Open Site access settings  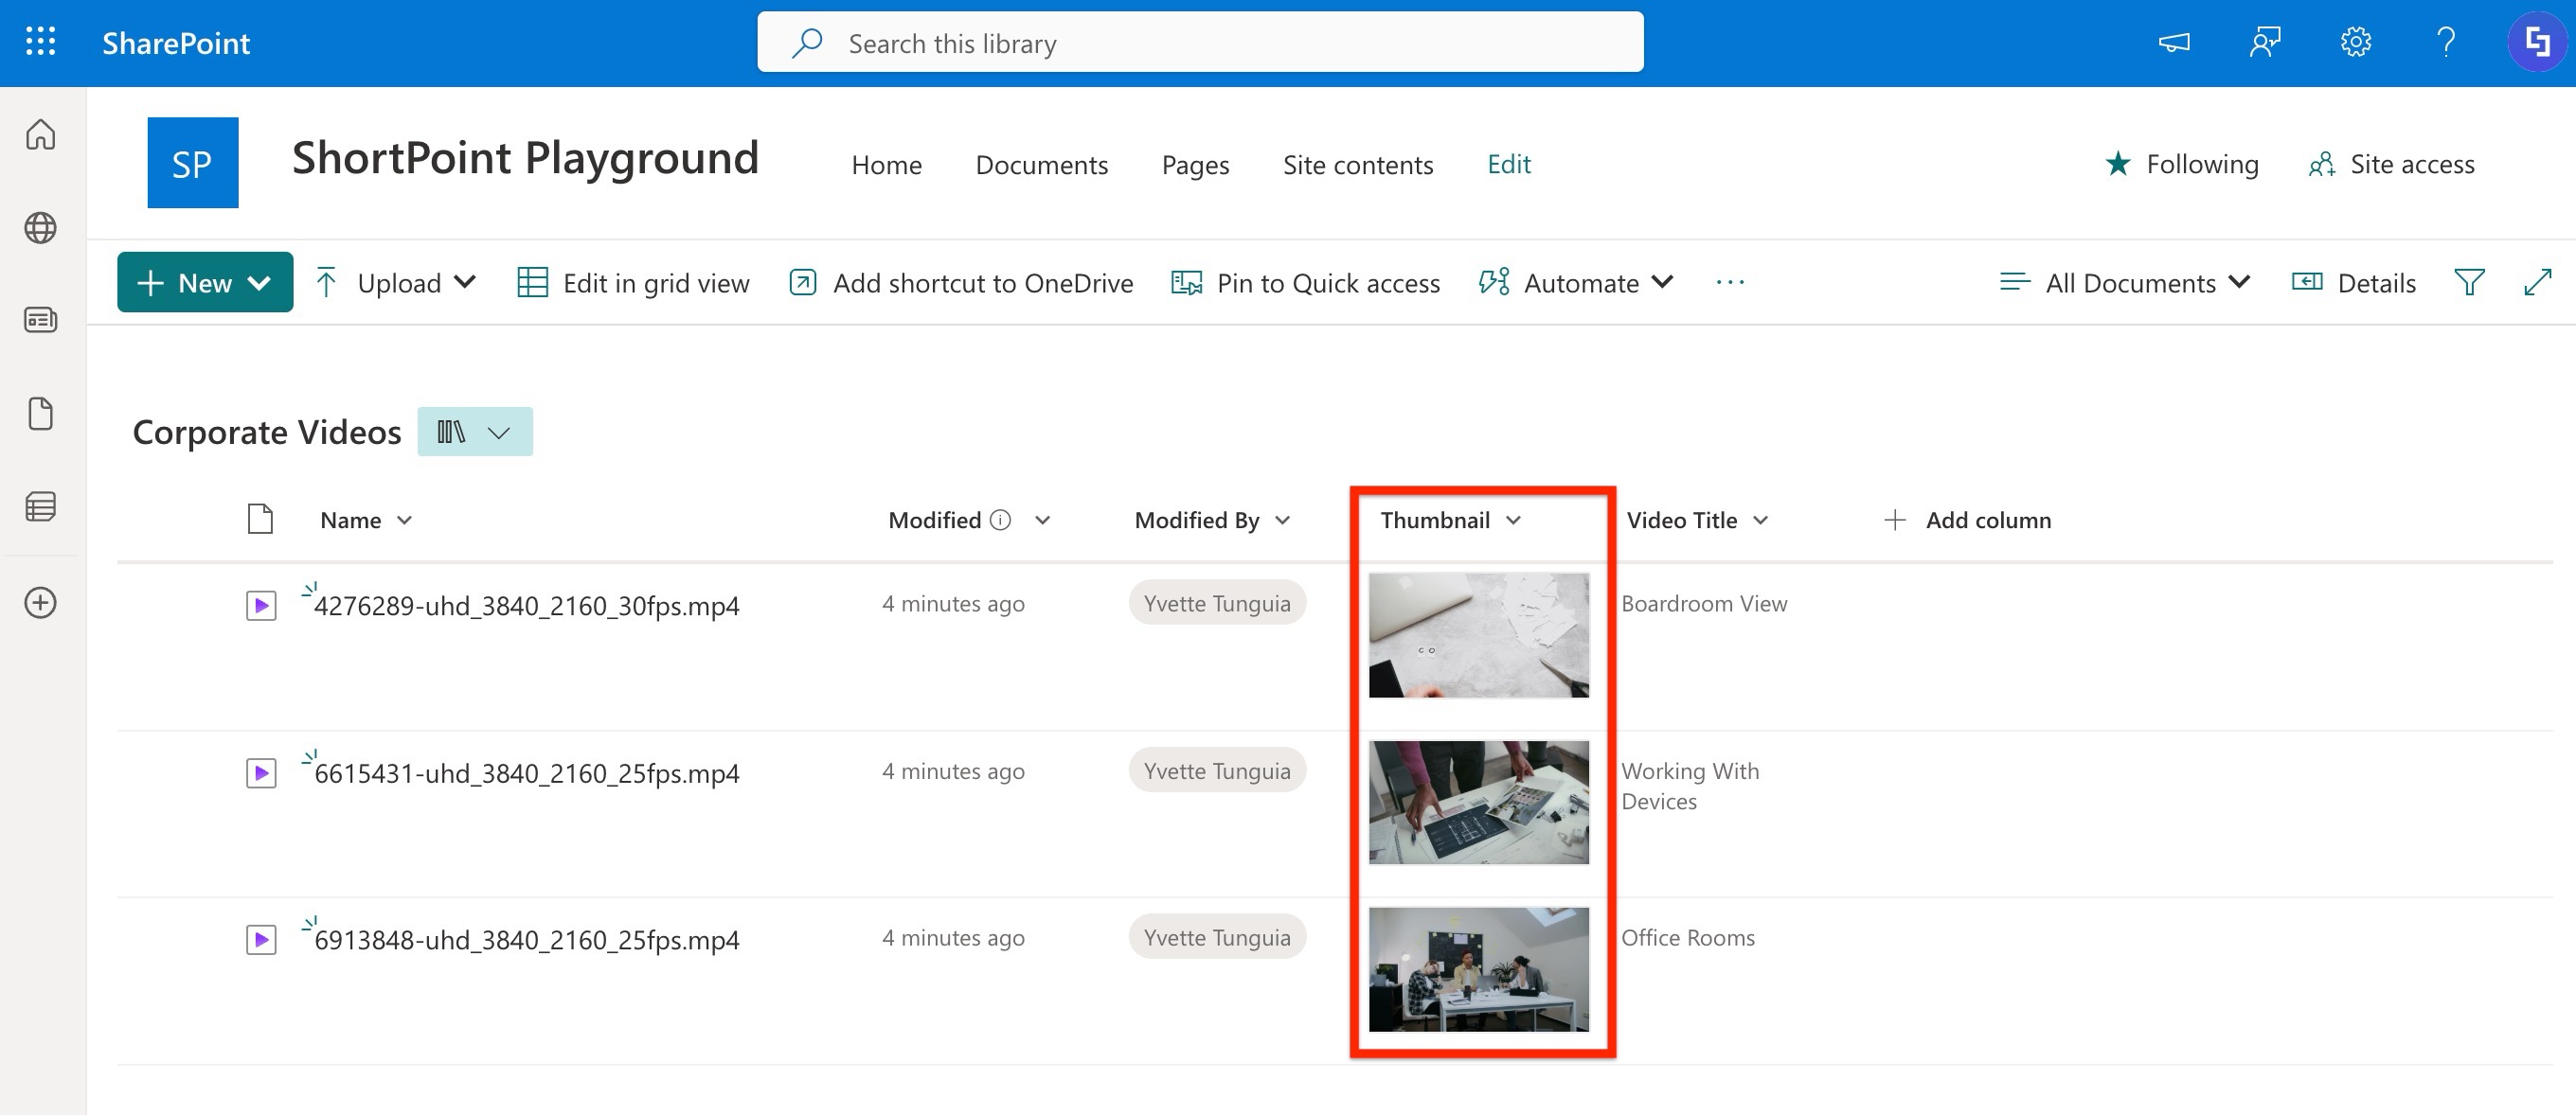click(2391, 164)
